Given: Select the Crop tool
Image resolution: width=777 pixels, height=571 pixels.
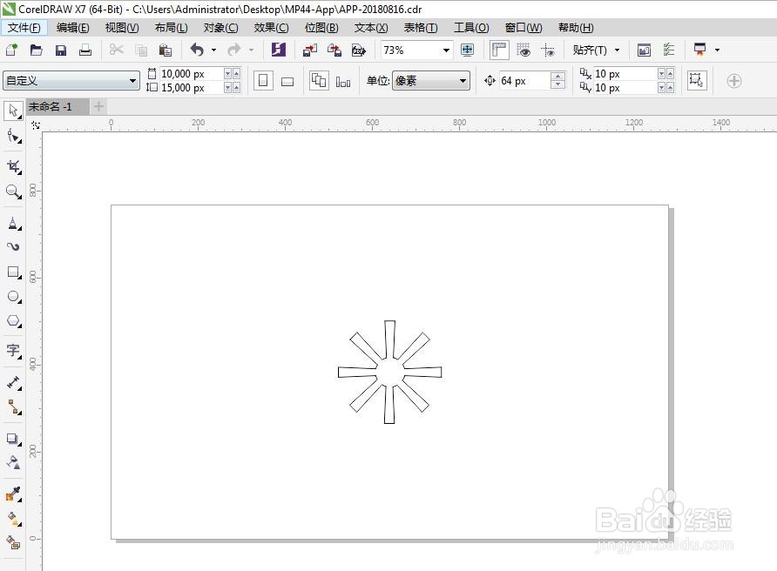Looking at the screenshot, I should click(x=13, y=166).
